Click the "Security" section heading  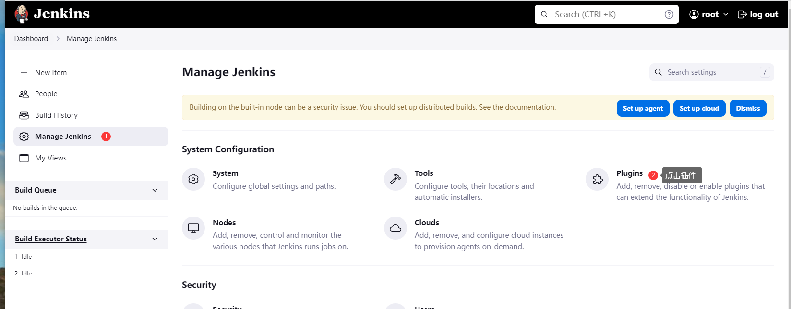(x=199, y=285)
